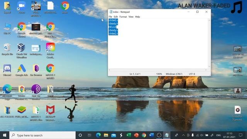Screen dimensions: 247x139
Task: Click the 100% zoom status entry
Action: (x=159, y=74)
